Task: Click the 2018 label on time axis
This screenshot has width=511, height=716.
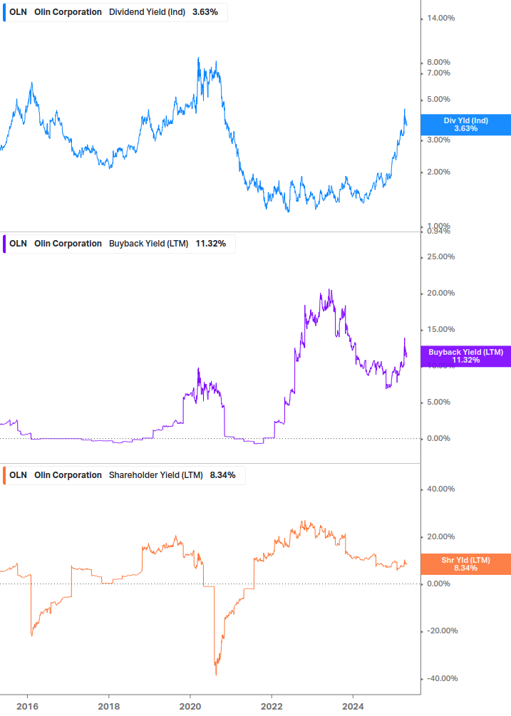Action: point(108,707)
